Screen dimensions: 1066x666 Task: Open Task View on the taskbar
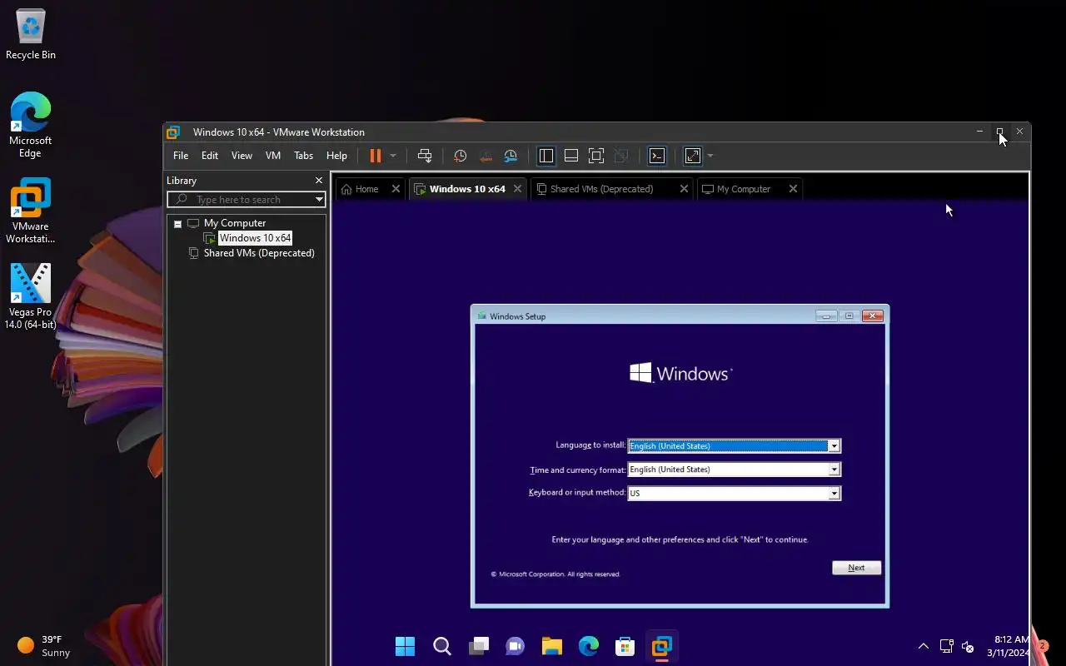(x=479, y=646)
